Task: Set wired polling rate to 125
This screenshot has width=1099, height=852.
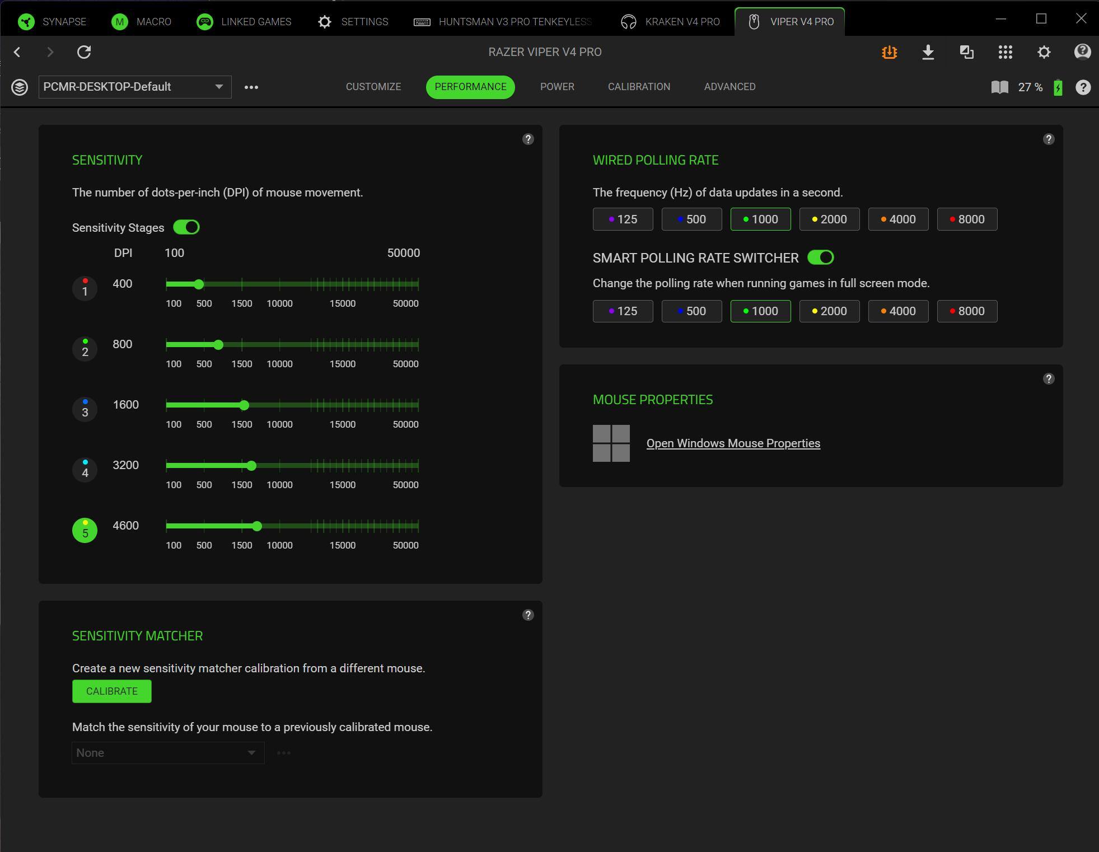Action: click(623, 219)
